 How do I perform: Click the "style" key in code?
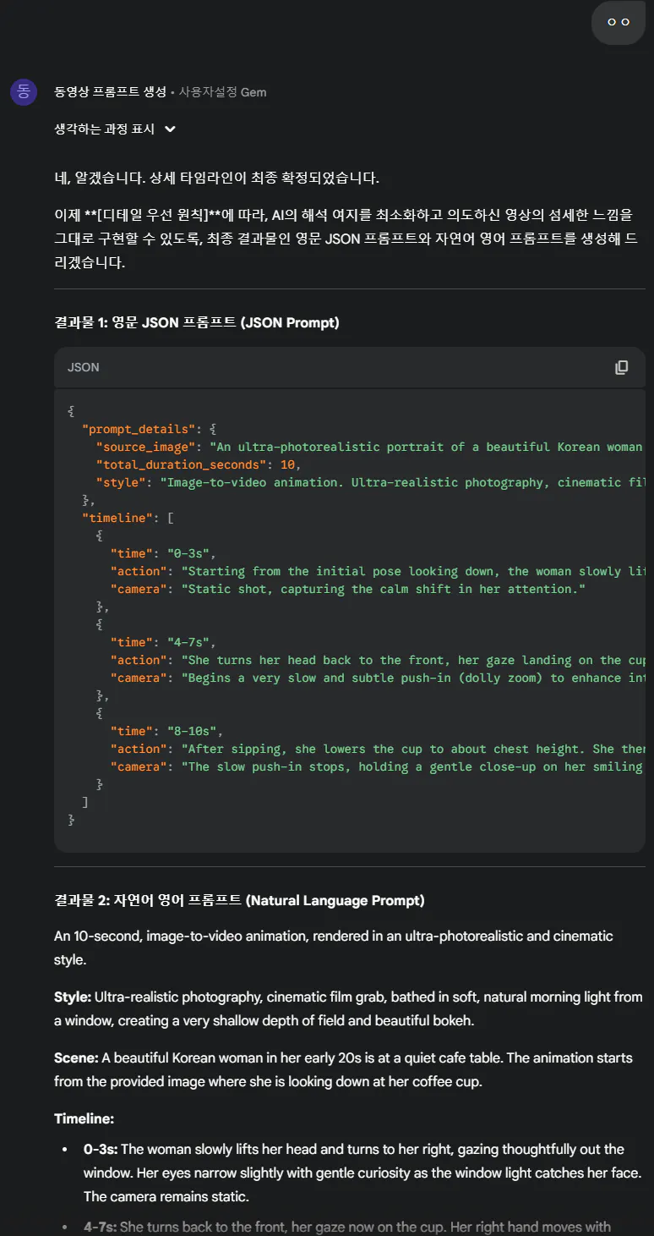coord(120,482)
